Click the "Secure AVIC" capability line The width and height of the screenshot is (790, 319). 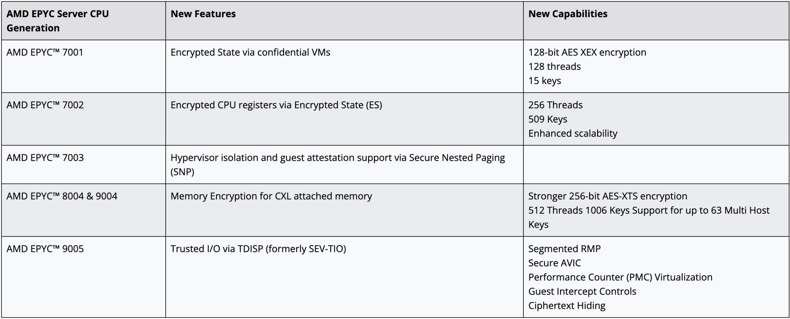(554, 263)
